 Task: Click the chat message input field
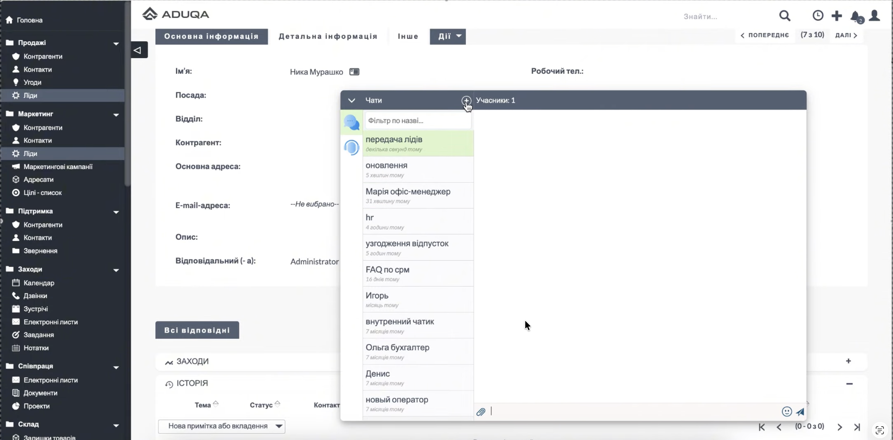point(634,411)
